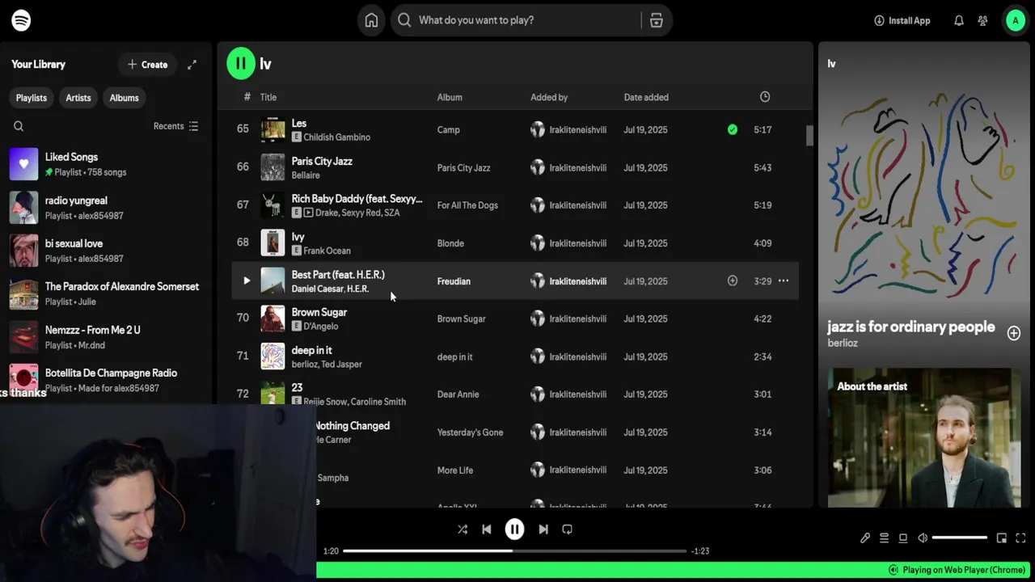Pause the current track in player bar

click(514, 529)
